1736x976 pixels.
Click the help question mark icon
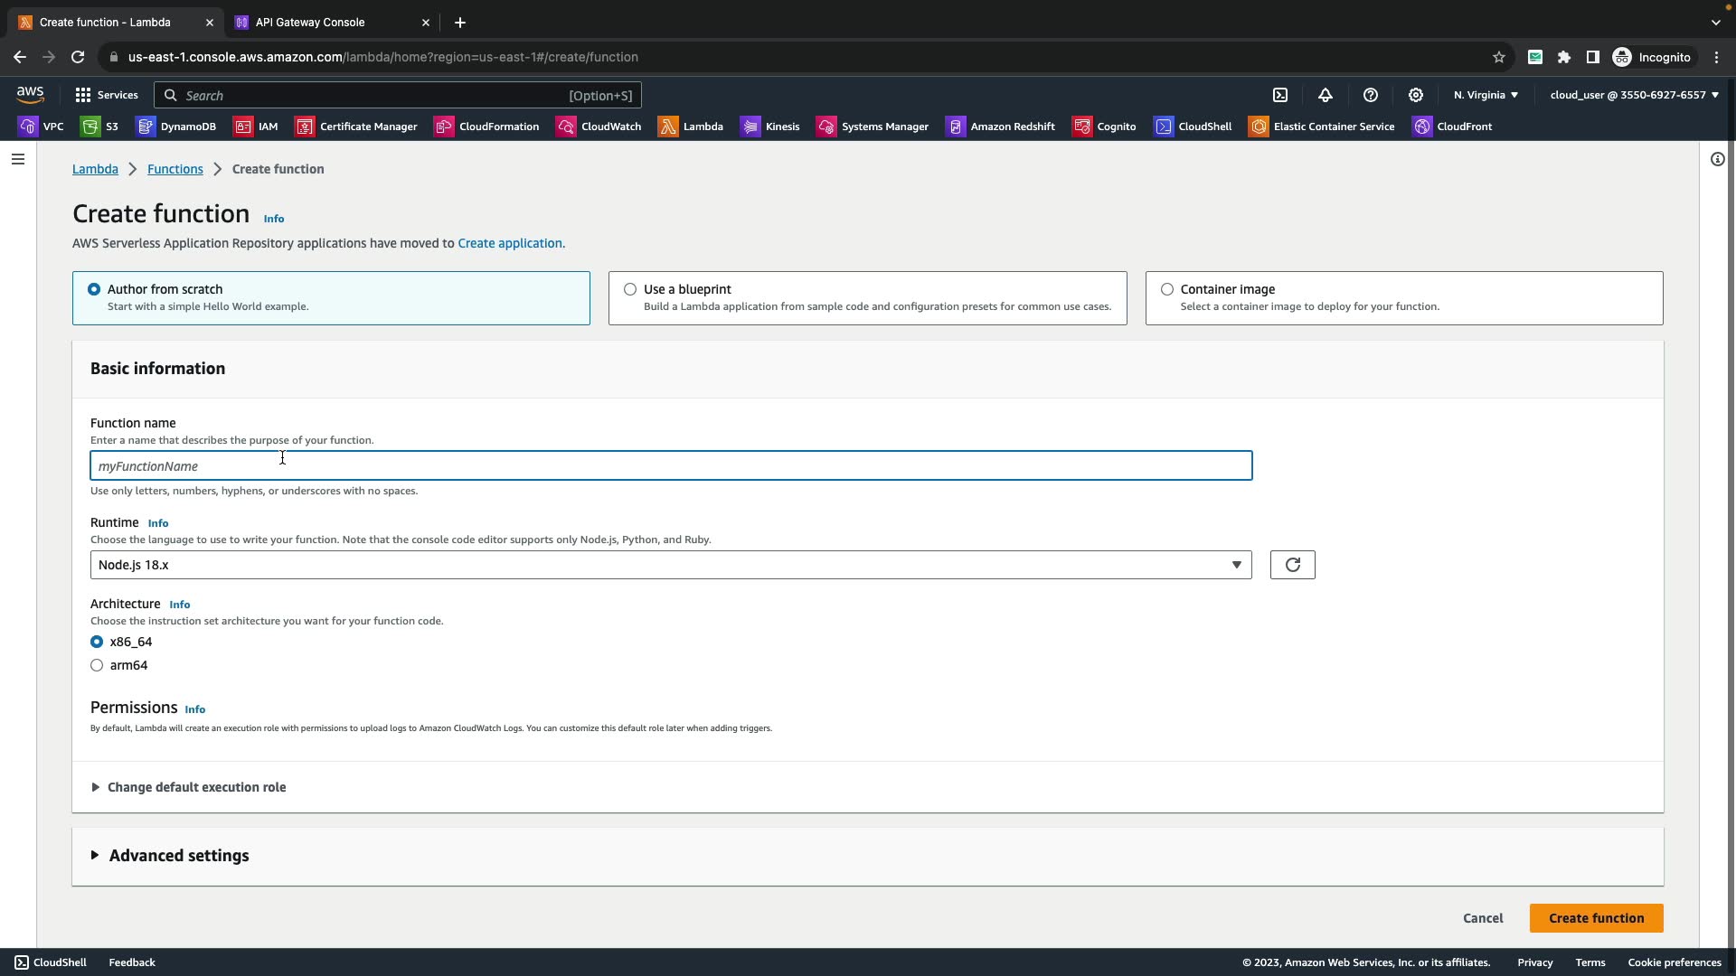pyautogui.click(x=1371, y=95)
